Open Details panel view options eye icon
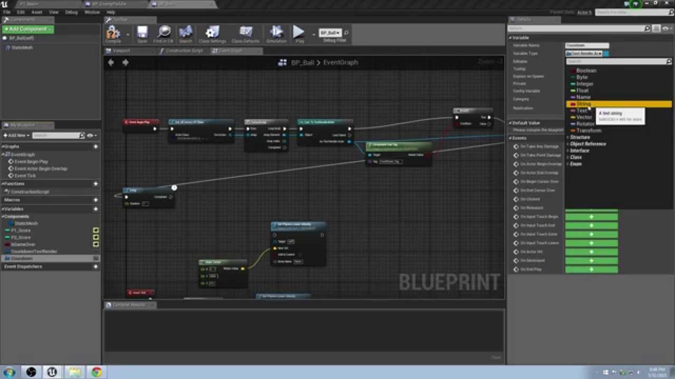Viewport: 675px width, 379px height. pos(667,28)
